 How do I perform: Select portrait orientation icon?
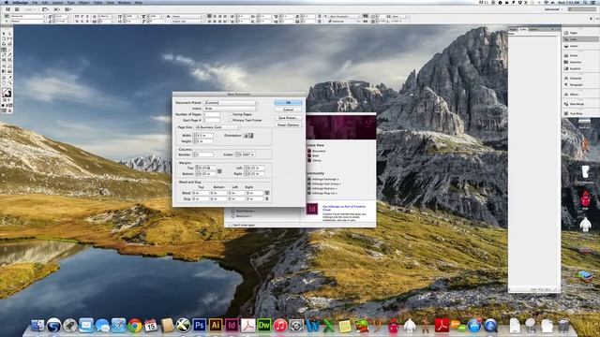[246, 136]
